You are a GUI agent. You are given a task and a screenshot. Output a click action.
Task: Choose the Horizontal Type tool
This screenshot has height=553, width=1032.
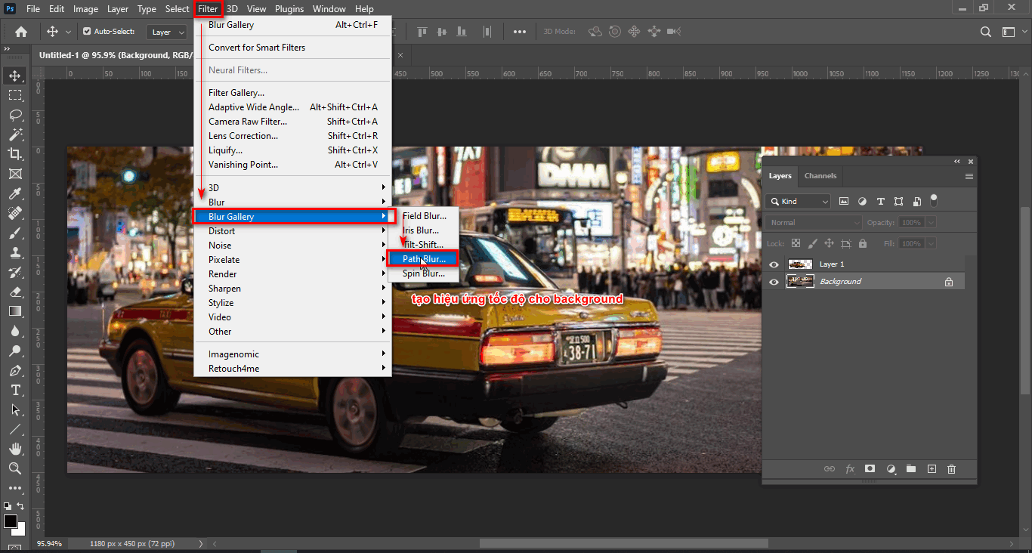15,391
